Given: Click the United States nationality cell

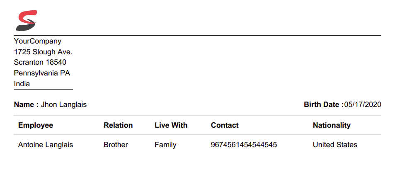Looking at the screenshot, I should pyautogui.click(x=335, y=145).
